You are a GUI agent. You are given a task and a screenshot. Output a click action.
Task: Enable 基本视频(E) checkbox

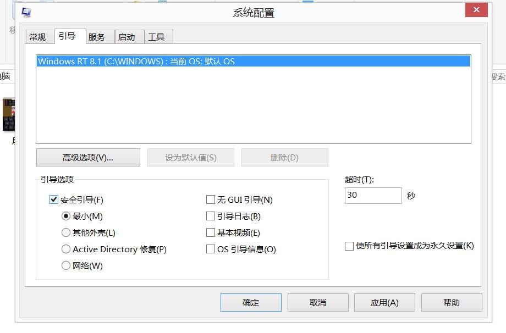coord(211,232)
